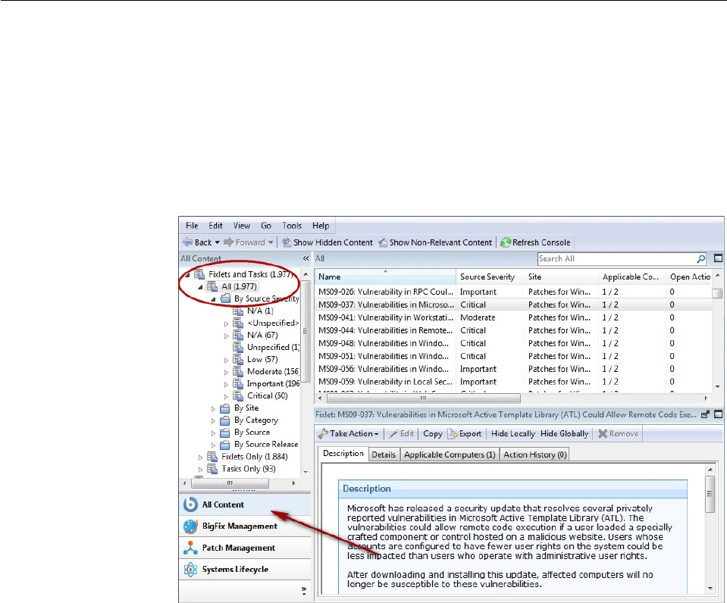Click the Hide Globally button
Image resolution: width=727 pixels, height=603 pixels.
(564, 434)
